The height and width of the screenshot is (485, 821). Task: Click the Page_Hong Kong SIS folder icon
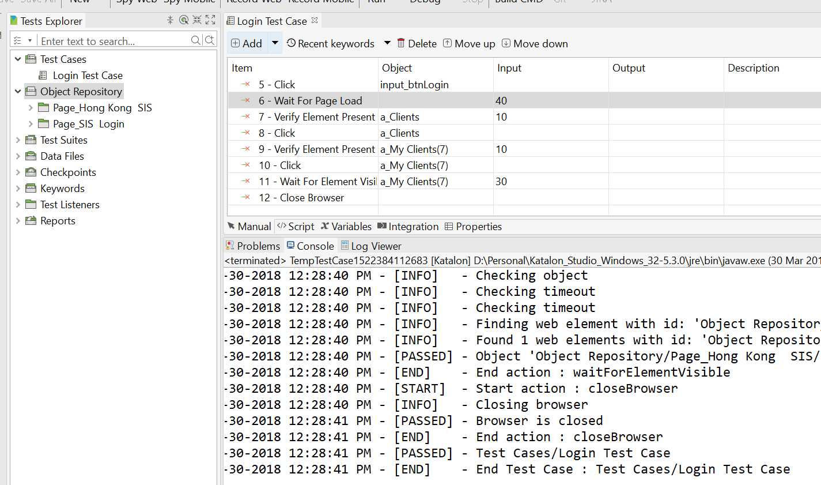[43, 107]
